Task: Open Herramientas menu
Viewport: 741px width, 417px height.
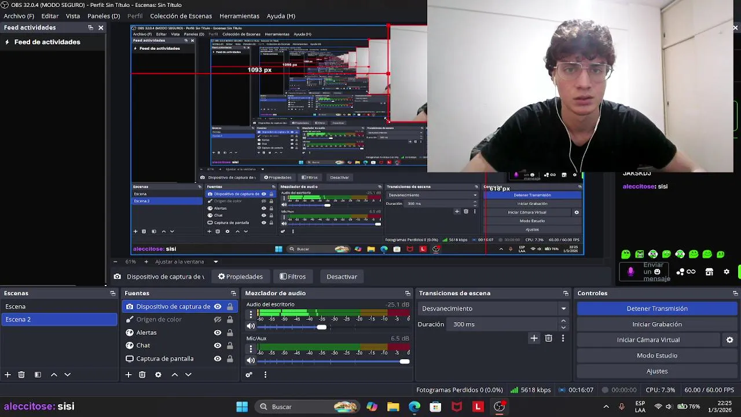Action: point(239,16)
